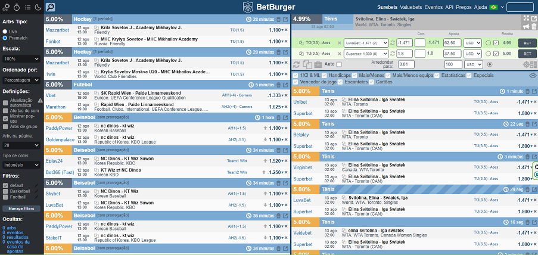Click the Brazil flag language icon
Image resolution: width=538 pixels, height=255 pixels.
click(493, 7)
